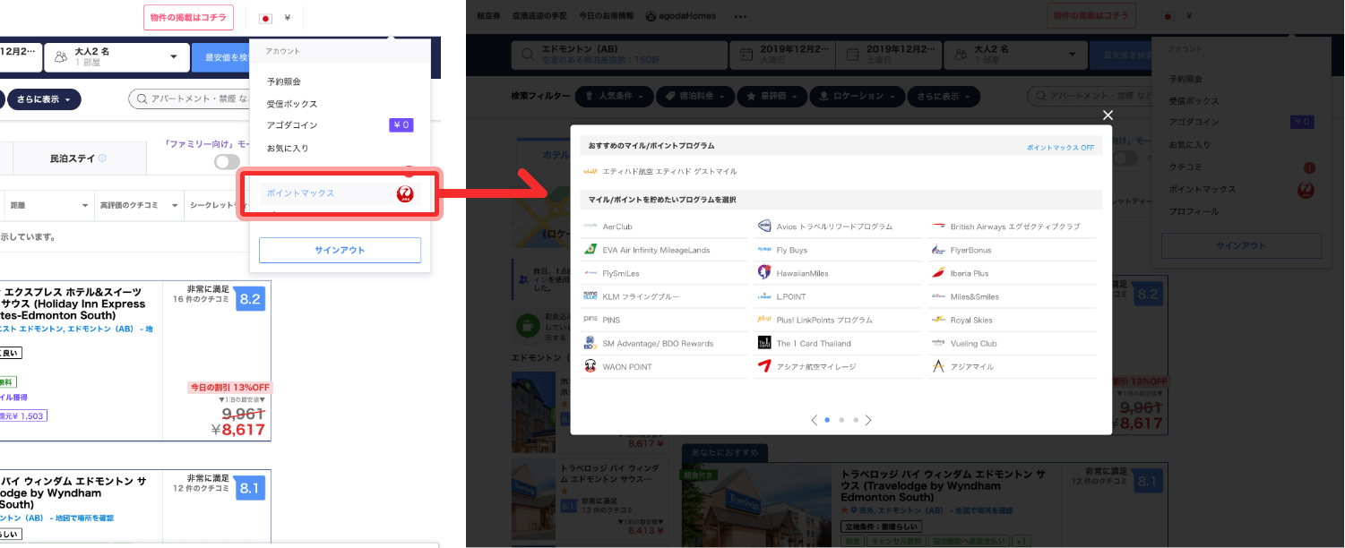1345x548 pixels.
Task: Click the HawaiianMiles logo
Action: (764, 273)
